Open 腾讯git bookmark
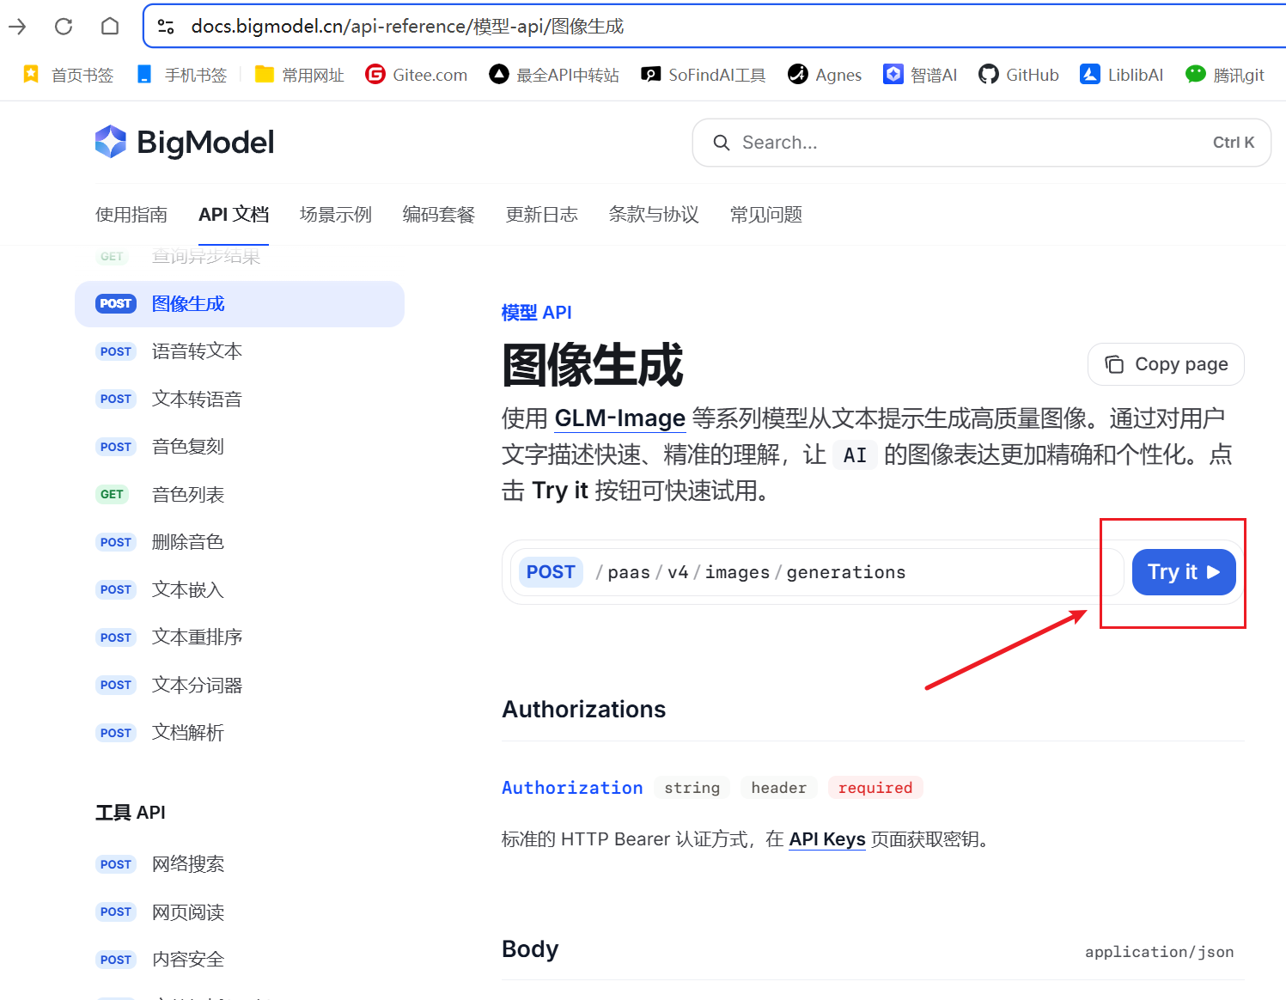Viewport: 1286px width, 1000px height. (1225, 75)
